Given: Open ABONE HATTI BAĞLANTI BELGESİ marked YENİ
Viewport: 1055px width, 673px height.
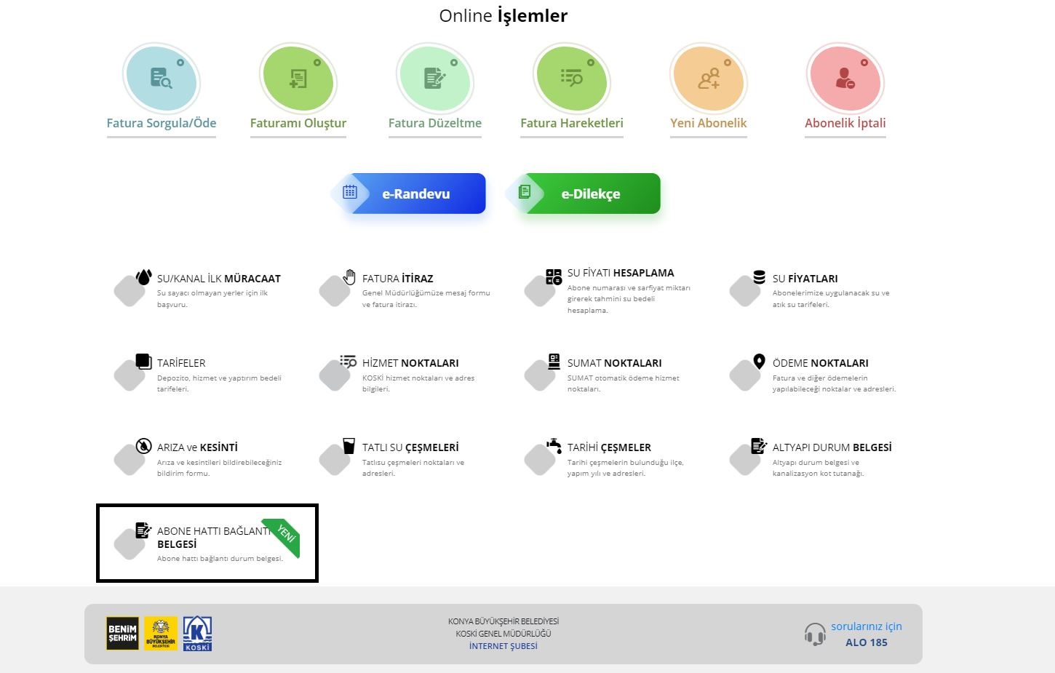Looking at the screenshot, I should 206,542.
